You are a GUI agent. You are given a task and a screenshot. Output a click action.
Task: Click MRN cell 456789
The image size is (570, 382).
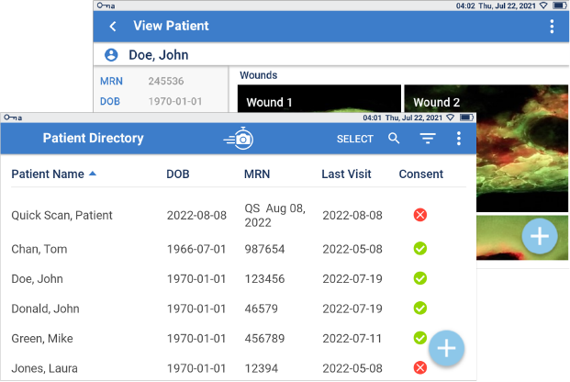point(264,338)
